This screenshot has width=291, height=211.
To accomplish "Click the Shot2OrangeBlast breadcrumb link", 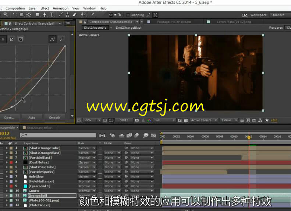I will point(128,28).
